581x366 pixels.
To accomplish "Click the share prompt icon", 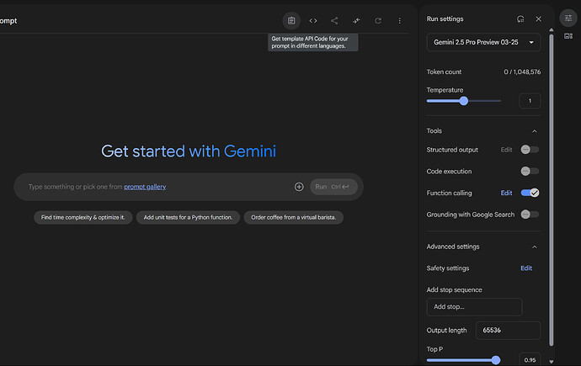I will (x=334, y=21).
